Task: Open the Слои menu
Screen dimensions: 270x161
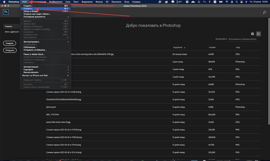Action: (68, 2)
